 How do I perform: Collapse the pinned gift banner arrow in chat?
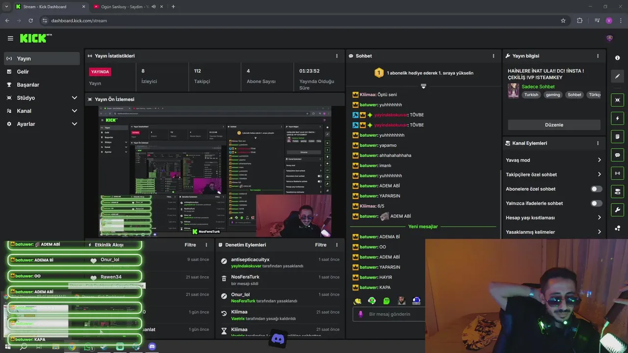423,86
